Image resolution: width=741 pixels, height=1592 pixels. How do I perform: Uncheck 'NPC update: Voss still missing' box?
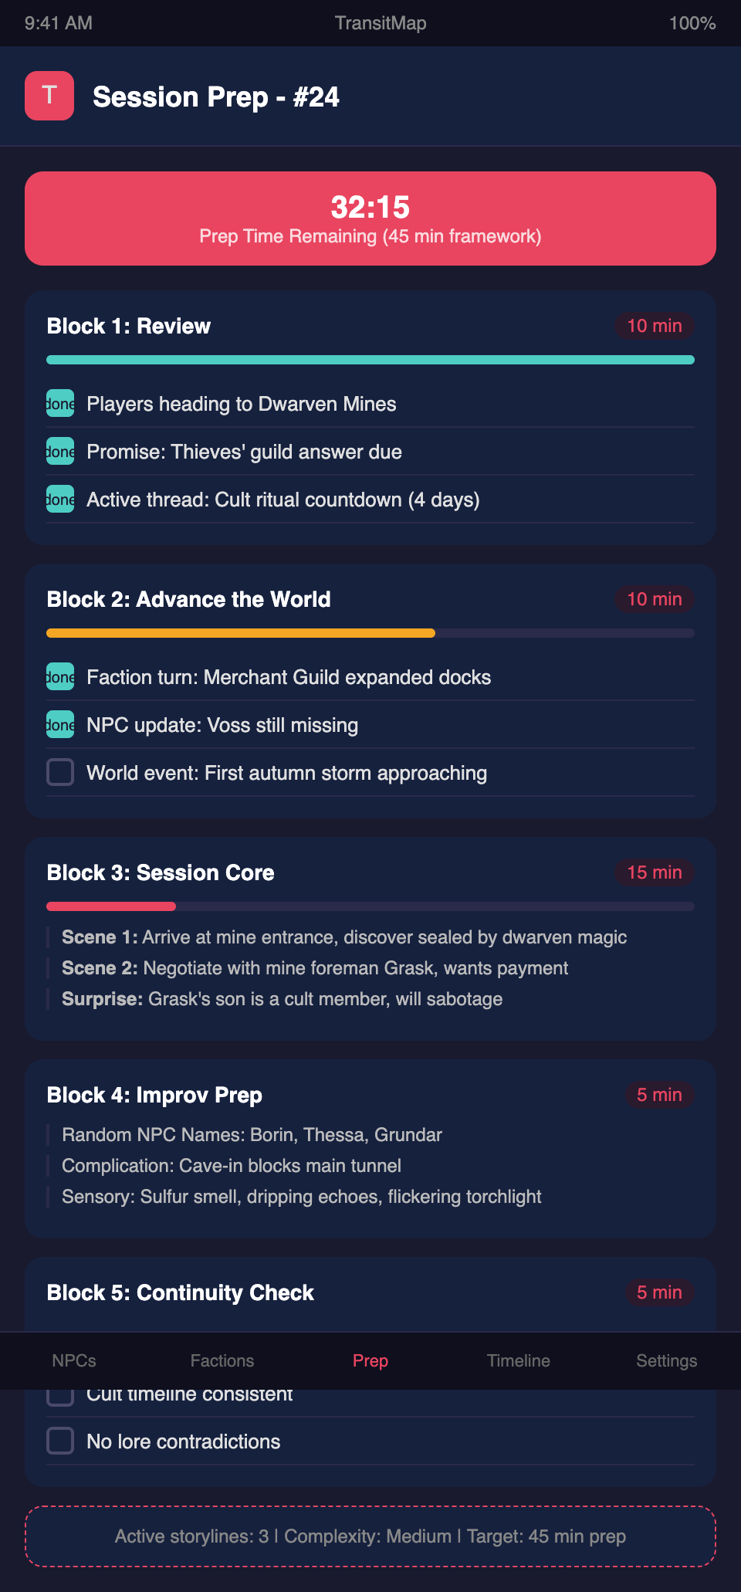tap(60, 725)
